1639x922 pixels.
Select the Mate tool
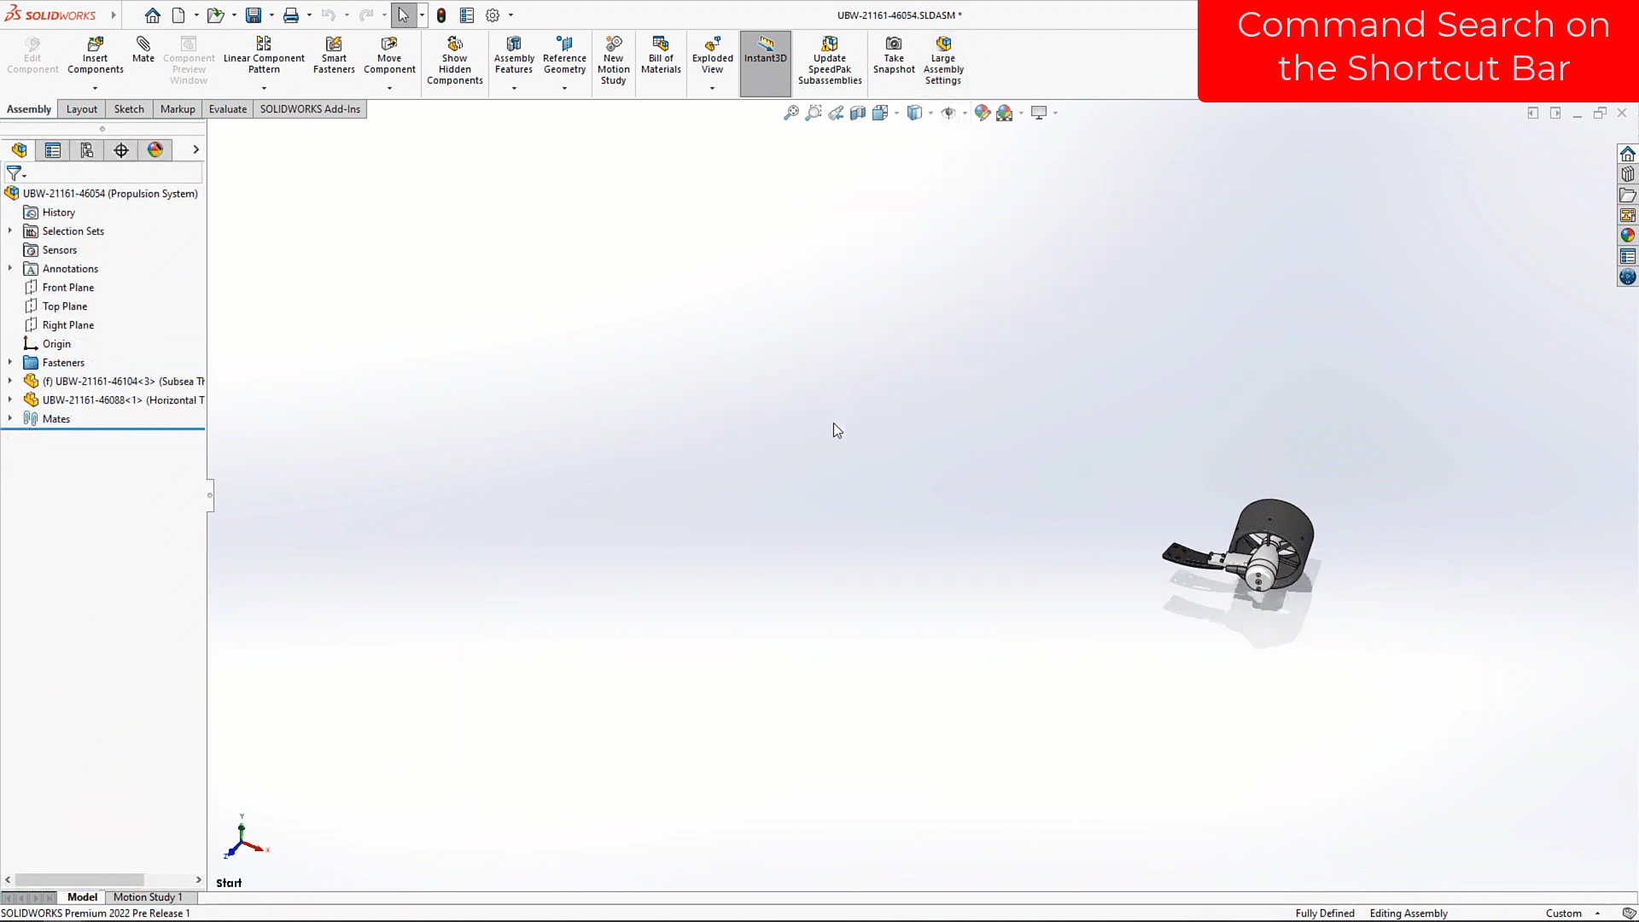click(143, 50)
